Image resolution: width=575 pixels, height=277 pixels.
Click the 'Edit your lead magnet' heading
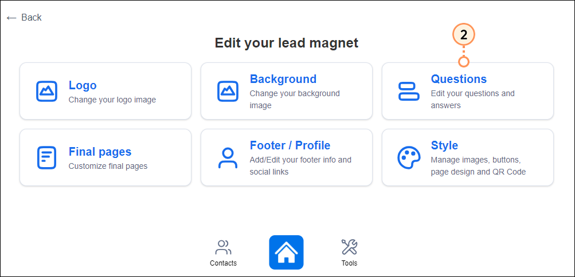click(287, 43)
